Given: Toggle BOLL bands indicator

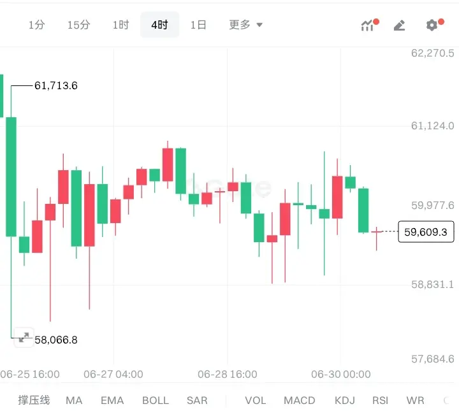Looking at the screenshot, I should tap(156, 400).
